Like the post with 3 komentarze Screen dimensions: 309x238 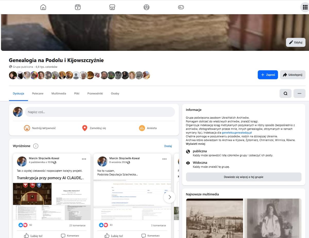[114, 235]
